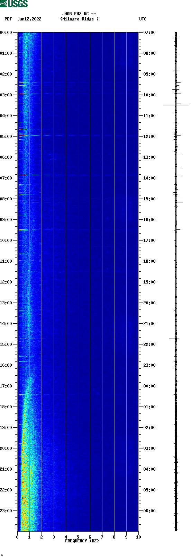Click the large seismogram spike near 10:30 UTC
This screenshot has width=191, height=559.
point(176,105)
